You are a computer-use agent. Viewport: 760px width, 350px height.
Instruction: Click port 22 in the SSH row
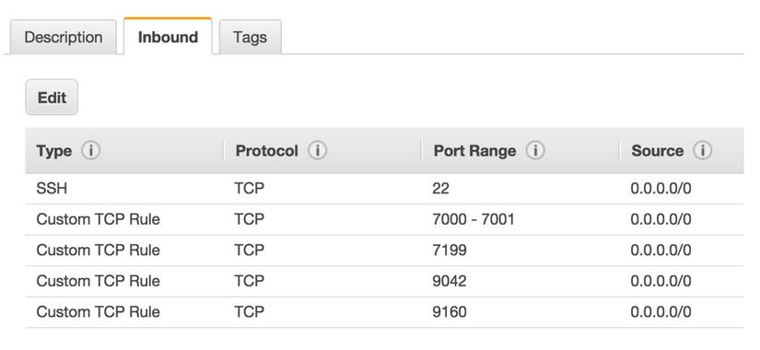440,189
